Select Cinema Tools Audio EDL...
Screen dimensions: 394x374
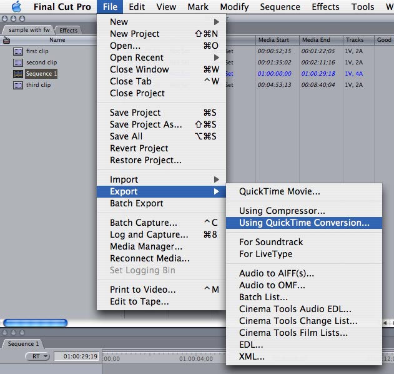tap(304, 309)
